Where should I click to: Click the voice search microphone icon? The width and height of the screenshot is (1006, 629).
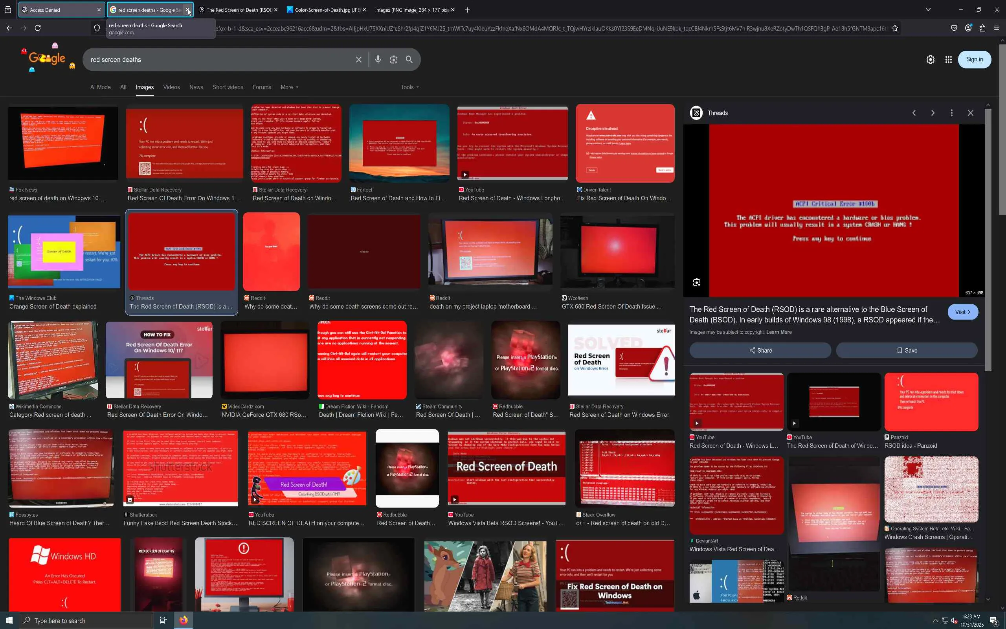[378, 59]
